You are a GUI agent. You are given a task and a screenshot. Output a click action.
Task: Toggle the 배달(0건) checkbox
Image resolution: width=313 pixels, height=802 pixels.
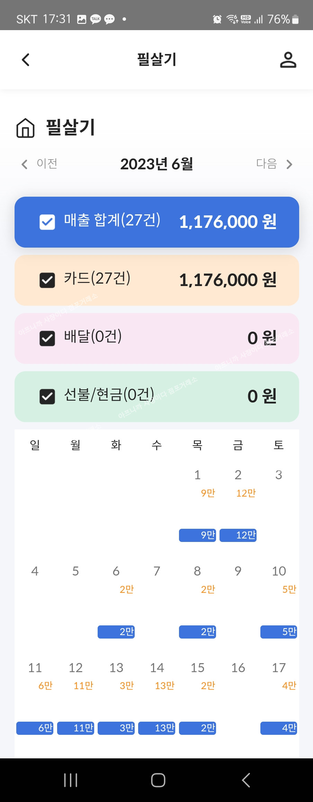coord(47,338)
